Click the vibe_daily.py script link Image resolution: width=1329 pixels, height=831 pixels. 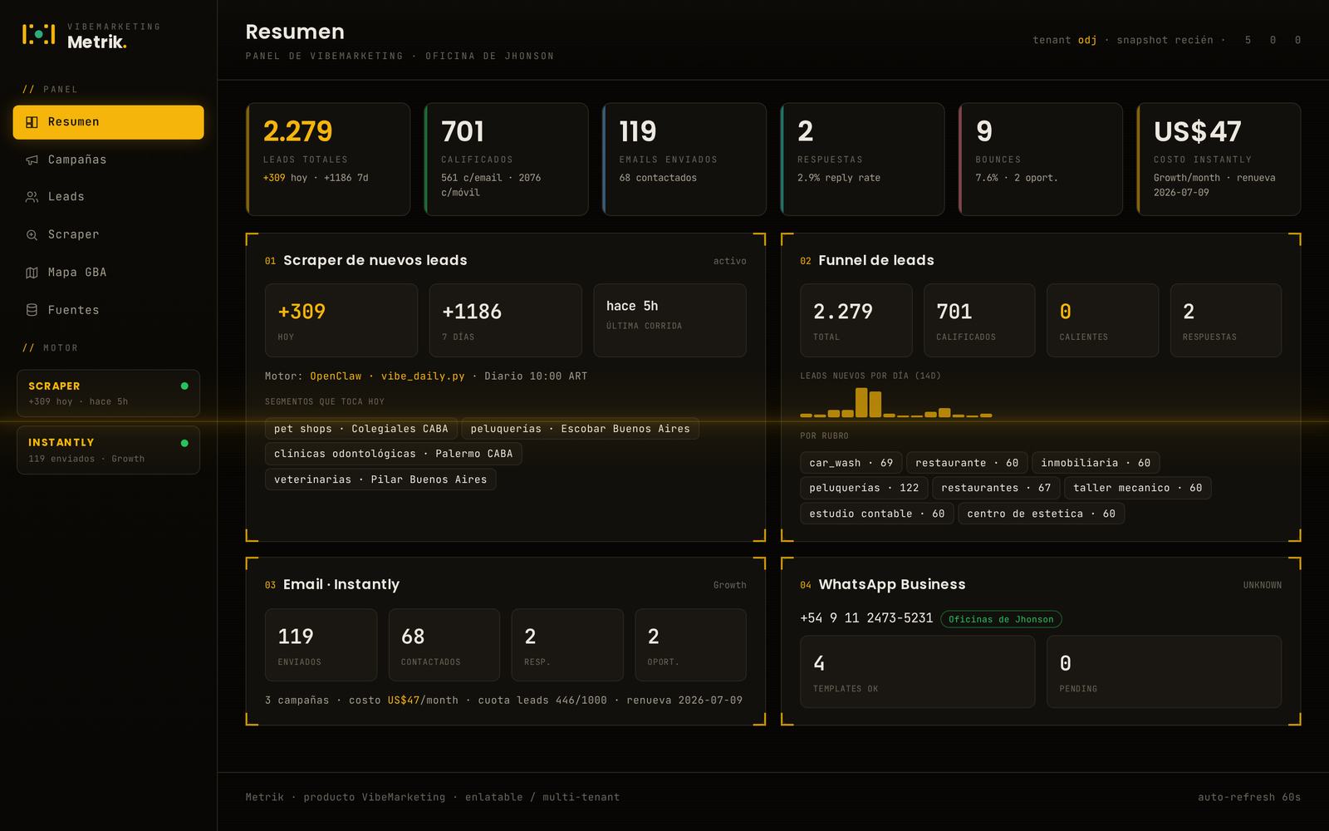point(423,376)
